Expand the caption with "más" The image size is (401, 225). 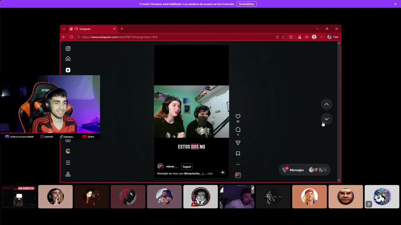210,173
